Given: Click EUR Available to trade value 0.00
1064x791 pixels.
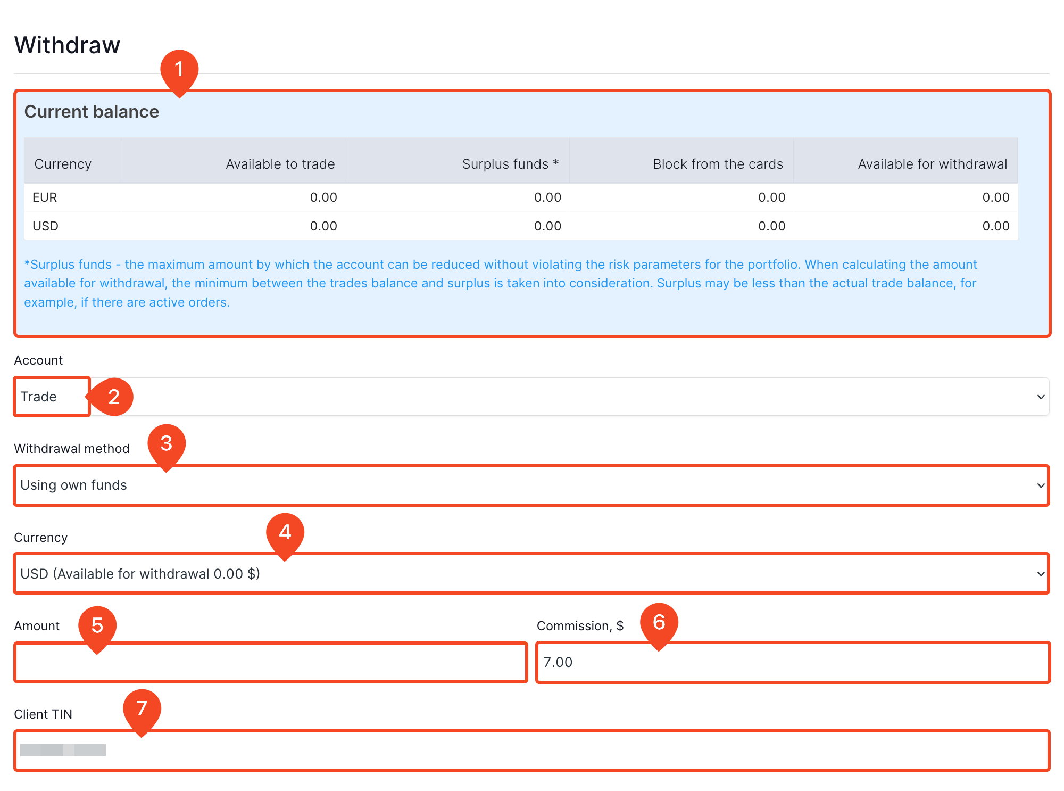Looking at the screenshot, I should [323, 197].
